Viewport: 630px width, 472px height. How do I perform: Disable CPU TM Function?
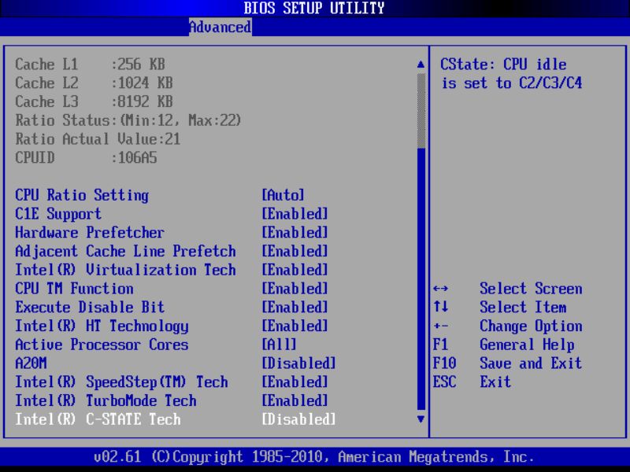(x=297, y=288)
